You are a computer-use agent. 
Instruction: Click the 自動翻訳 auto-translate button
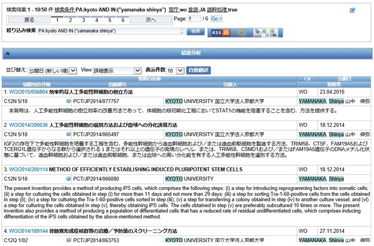(198, 70)
